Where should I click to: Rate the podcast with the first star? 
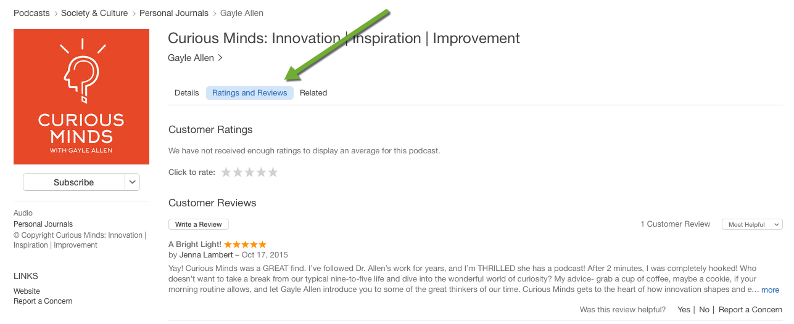coord(226,172)
